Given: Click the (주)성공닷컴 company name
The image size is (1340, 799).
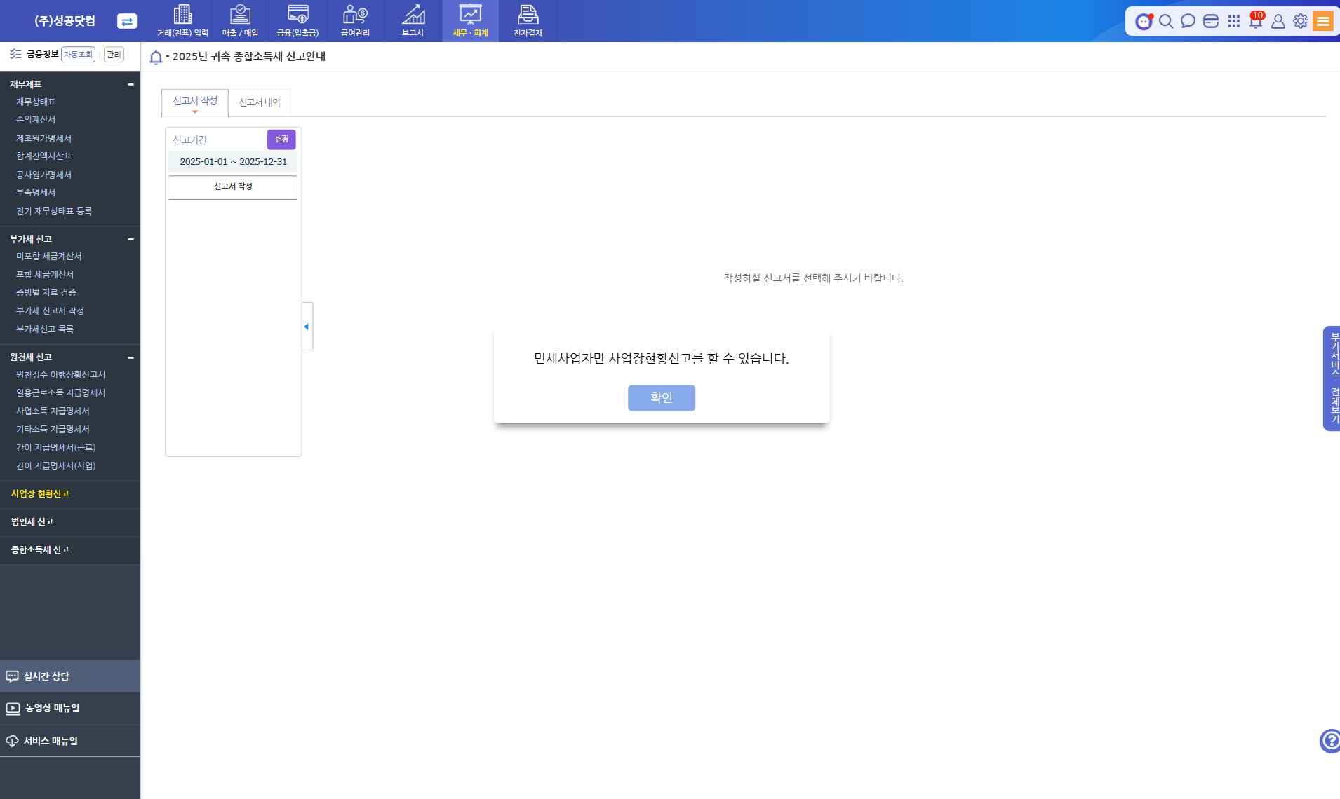Looking at the screenshot, I should 65,21.
